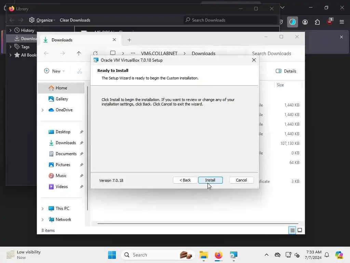
Task: Open Music in quick access
Action: tap(61, 176)
